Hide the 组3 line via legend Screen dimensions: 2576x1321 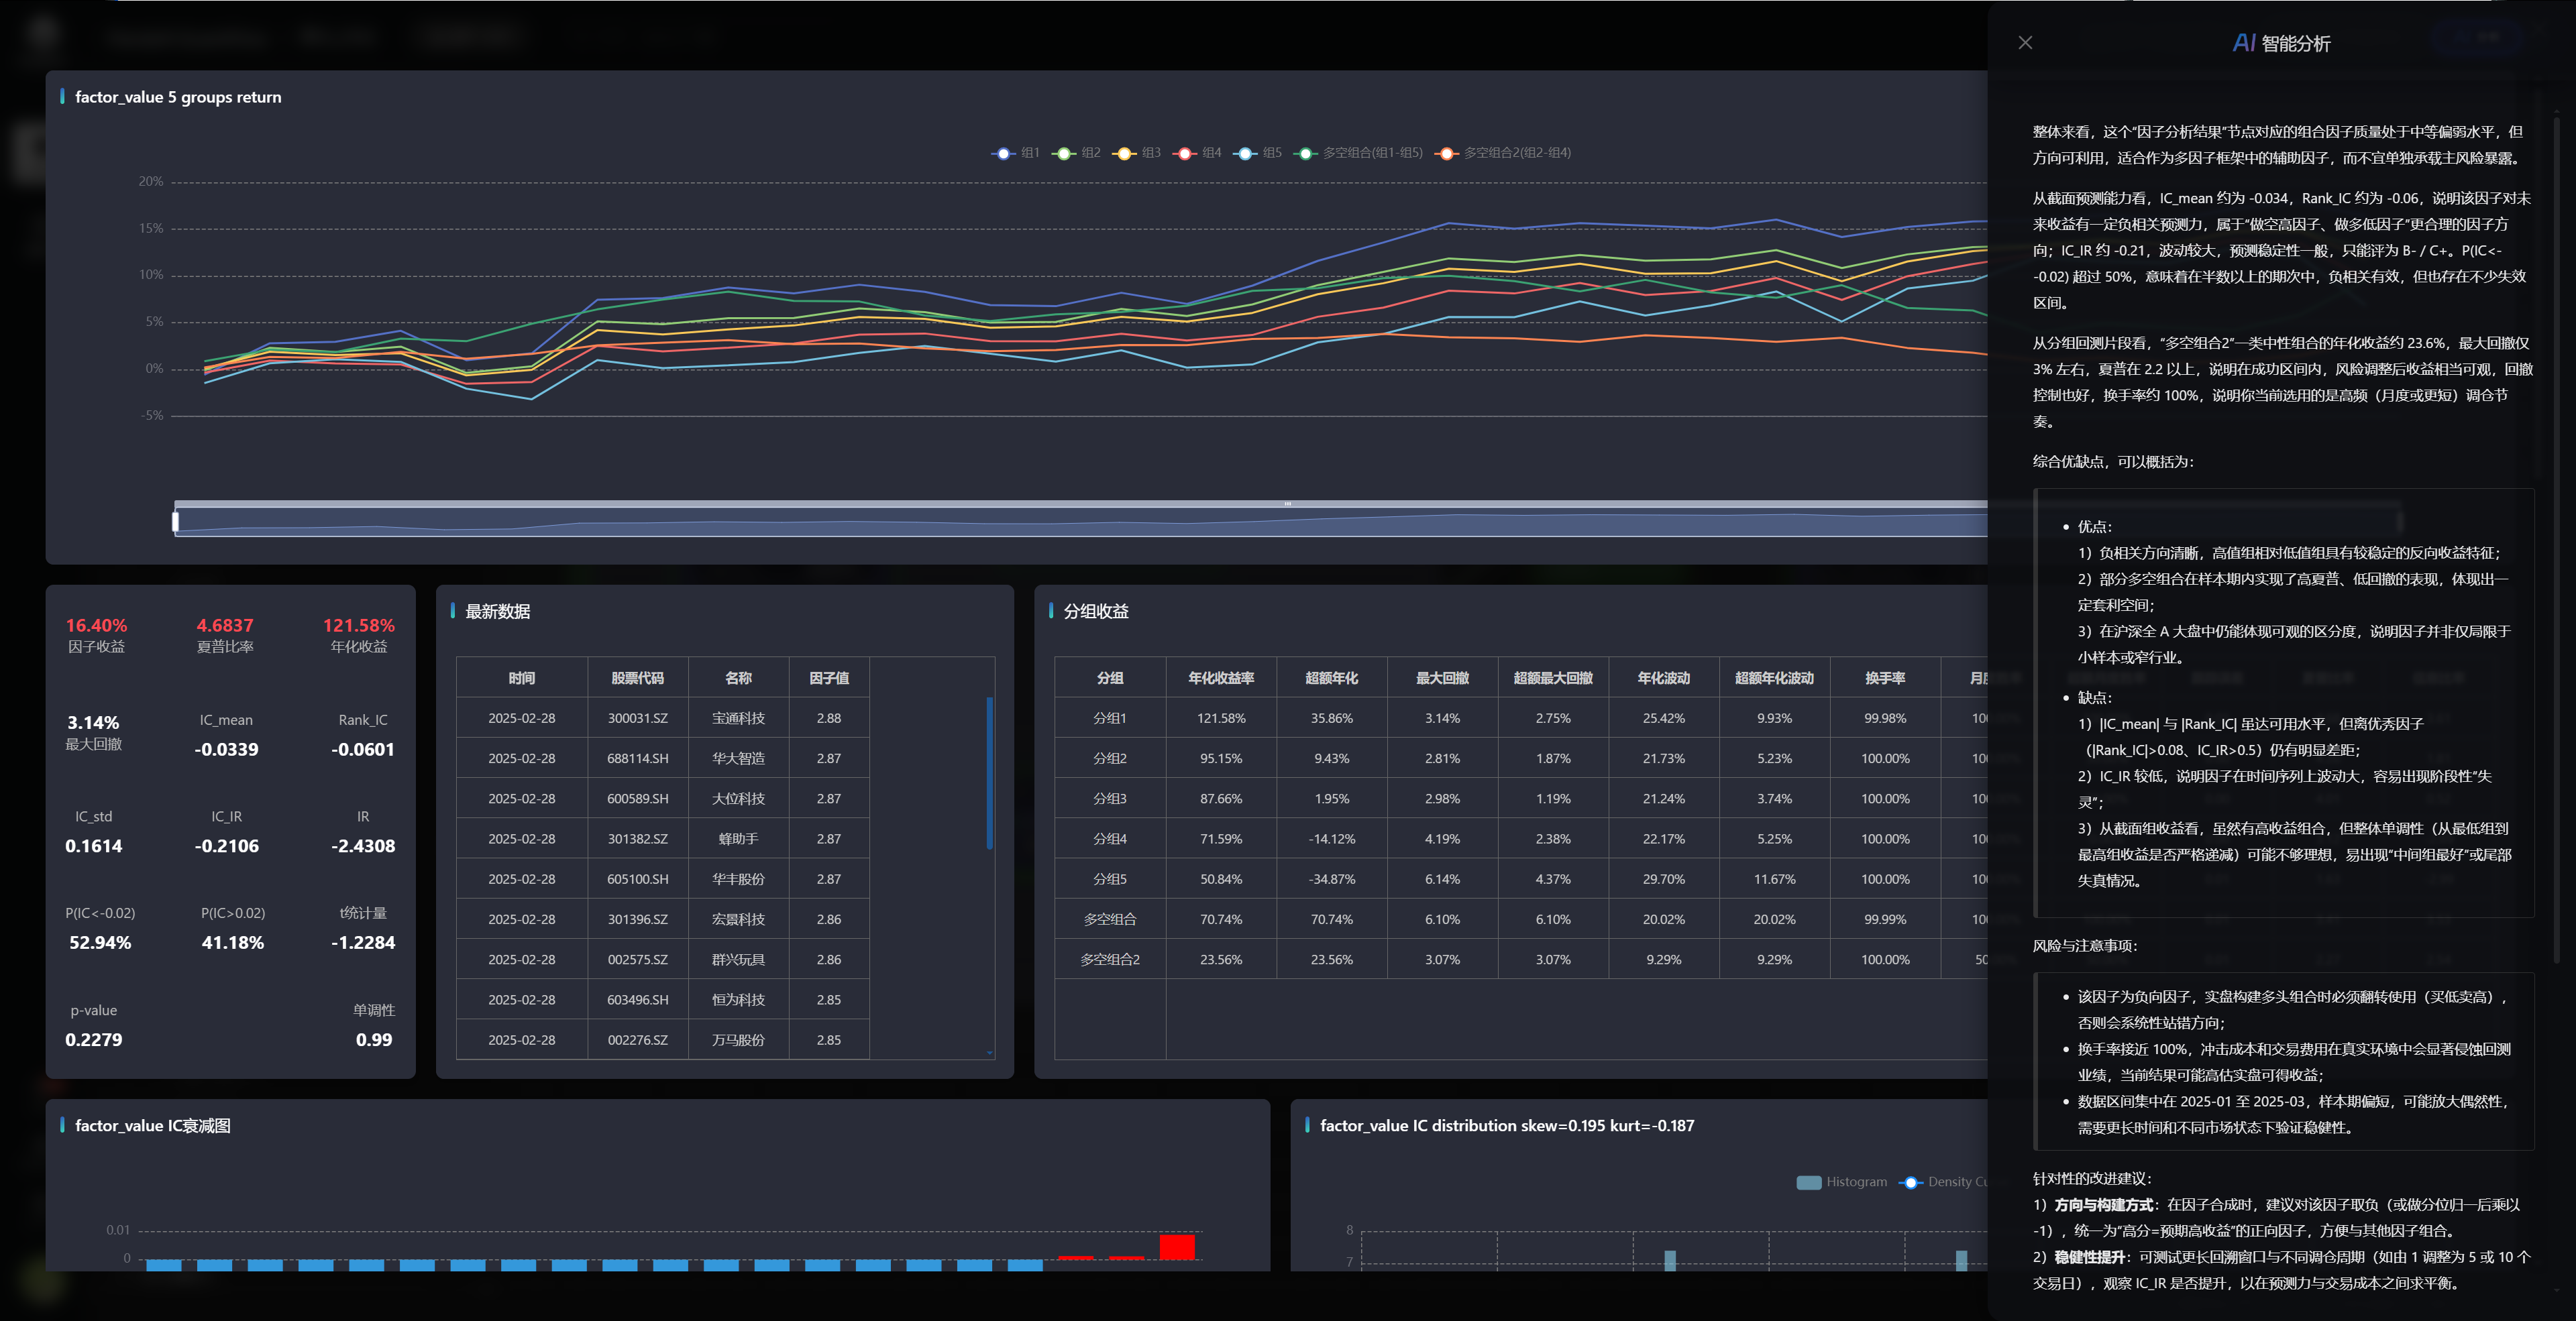click(1137, 153)
